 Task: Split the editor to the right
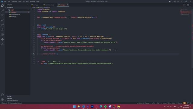(188, 5)
